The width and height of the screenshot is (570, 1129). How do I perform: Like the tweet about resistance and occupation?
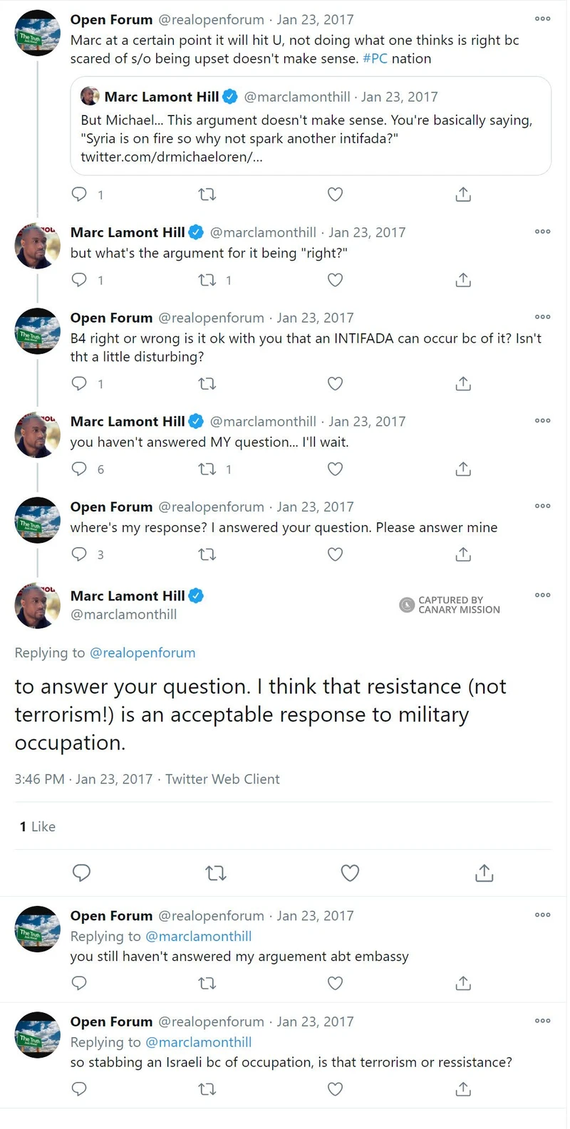(x=350, y=873)
